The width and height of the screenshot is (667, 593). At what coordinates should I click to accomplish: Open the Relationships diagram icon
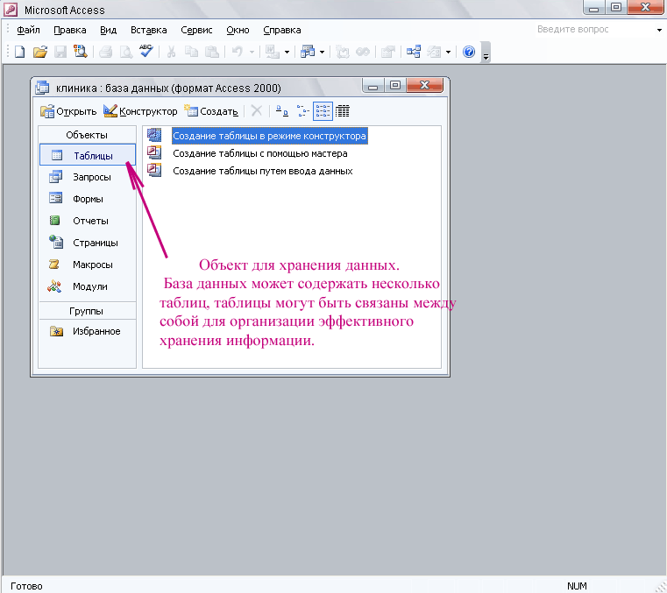pyautogui.click(x=414, y=52)
